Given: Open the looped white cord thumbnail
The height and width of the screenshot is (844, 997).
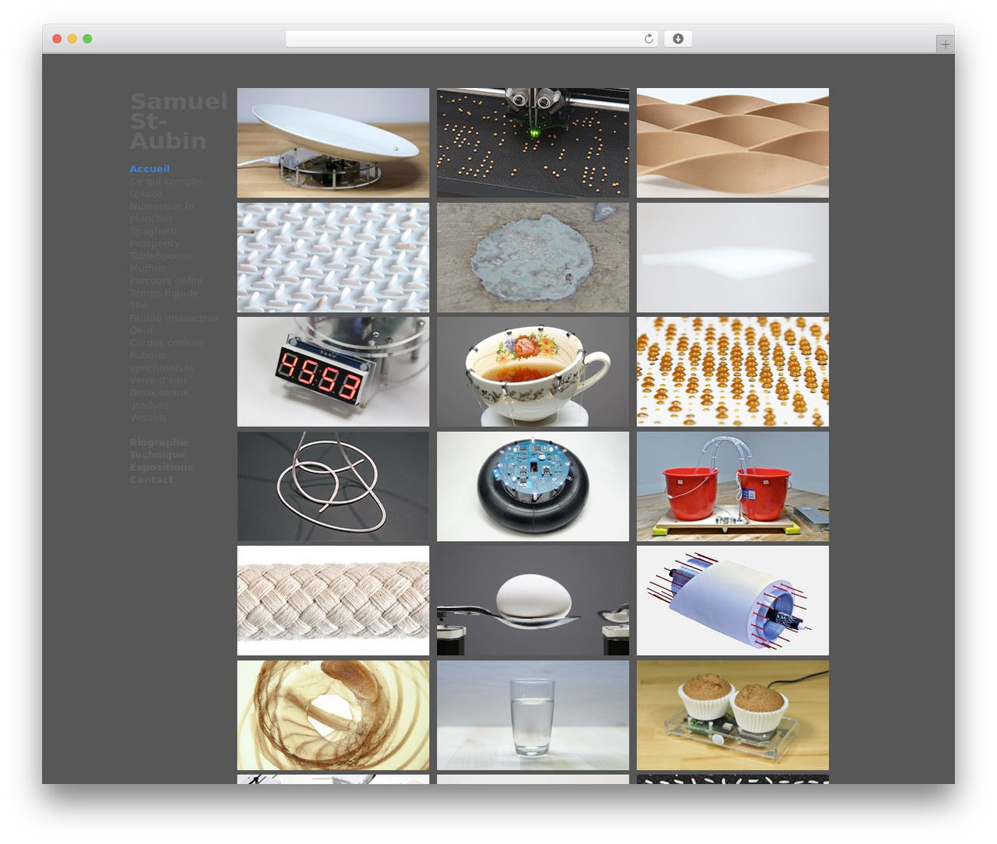Looking at the screenshot, I should pyautogui.click(x=333, y=487).
